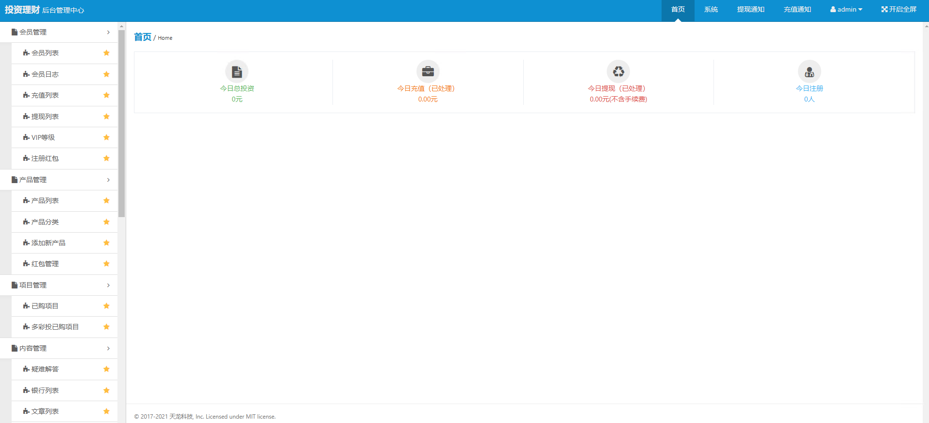
Task: Toggle the favorite star for 会员日志
Action: tap(106, 74)
